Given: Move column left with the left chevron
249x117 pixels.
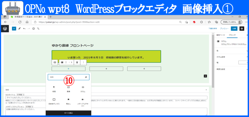Looking at the screenshot, I should pyautogui.click(x=69, y=62).
